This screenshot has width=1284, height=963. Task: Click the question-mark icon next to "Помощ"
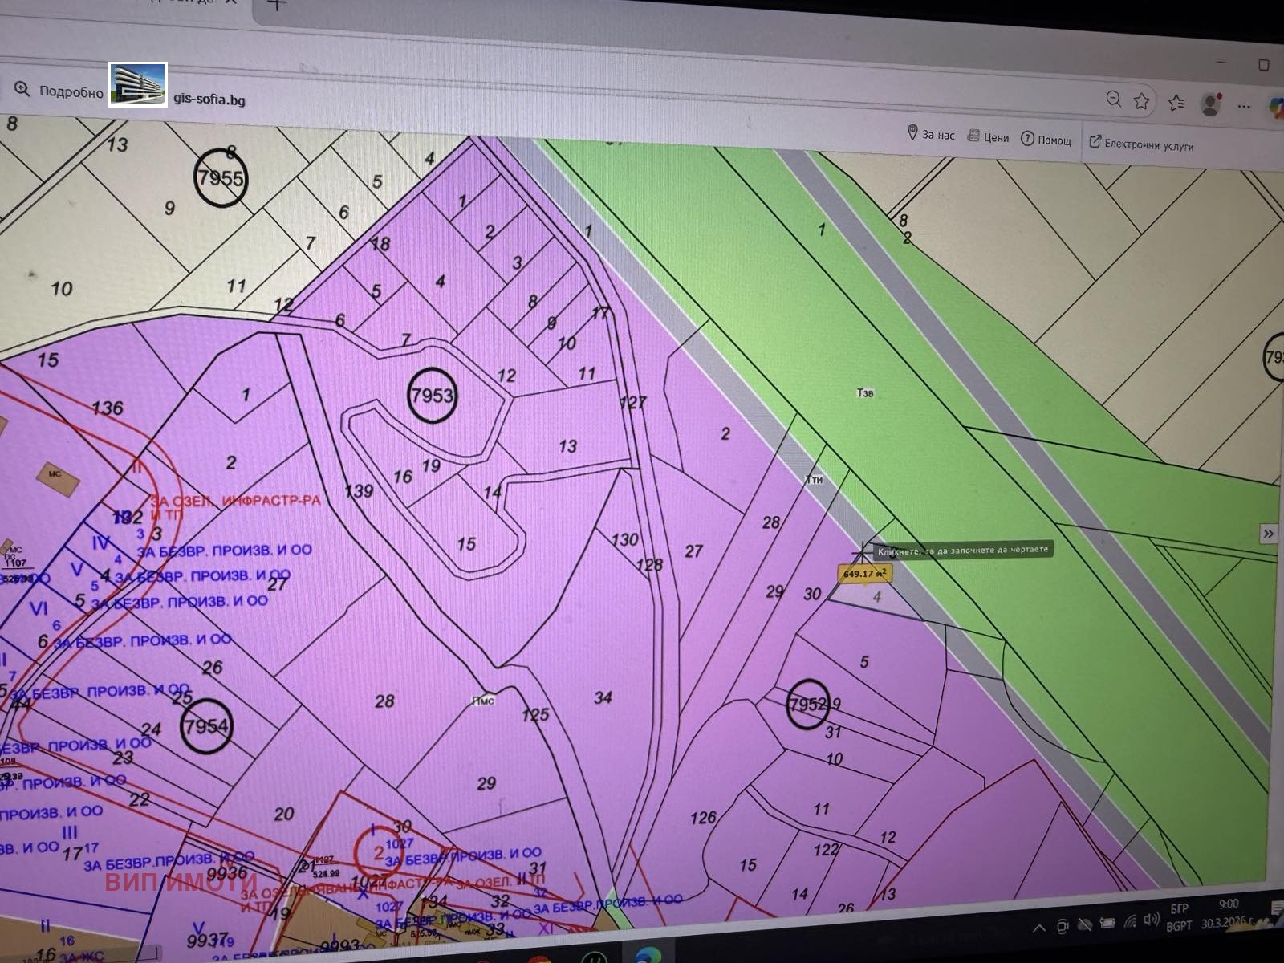coord(1026,138)
